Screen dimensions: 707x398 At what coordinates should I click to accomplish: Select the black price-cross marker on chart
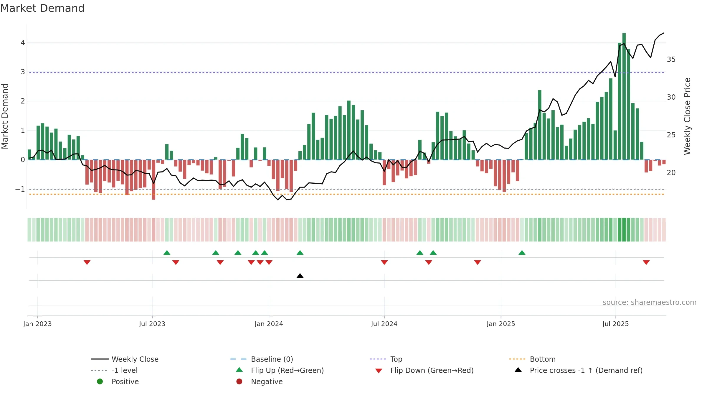300,276
